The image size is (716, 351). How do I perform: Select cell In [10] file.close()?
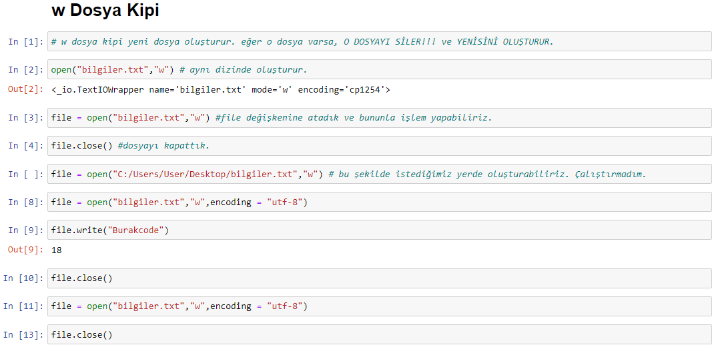coord(380,278)
